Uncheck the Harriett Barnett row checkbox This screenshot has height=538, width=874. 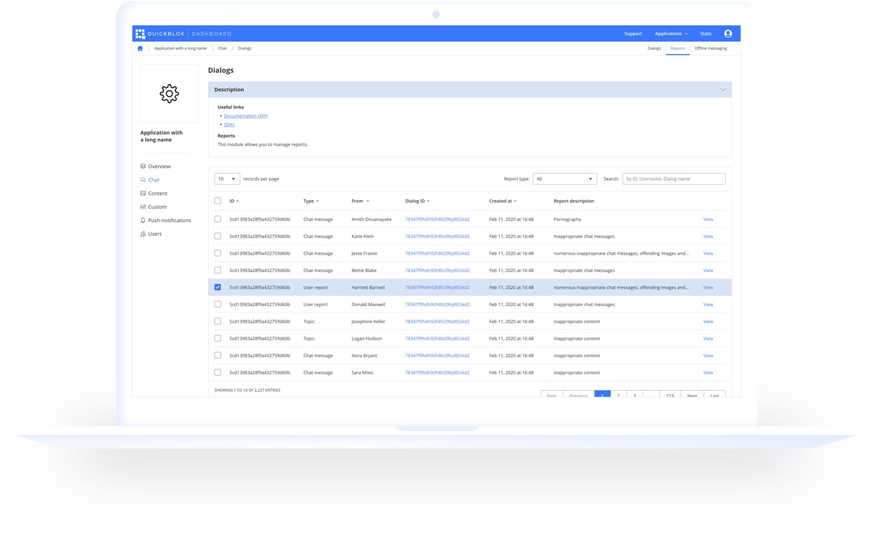(218, 287)
